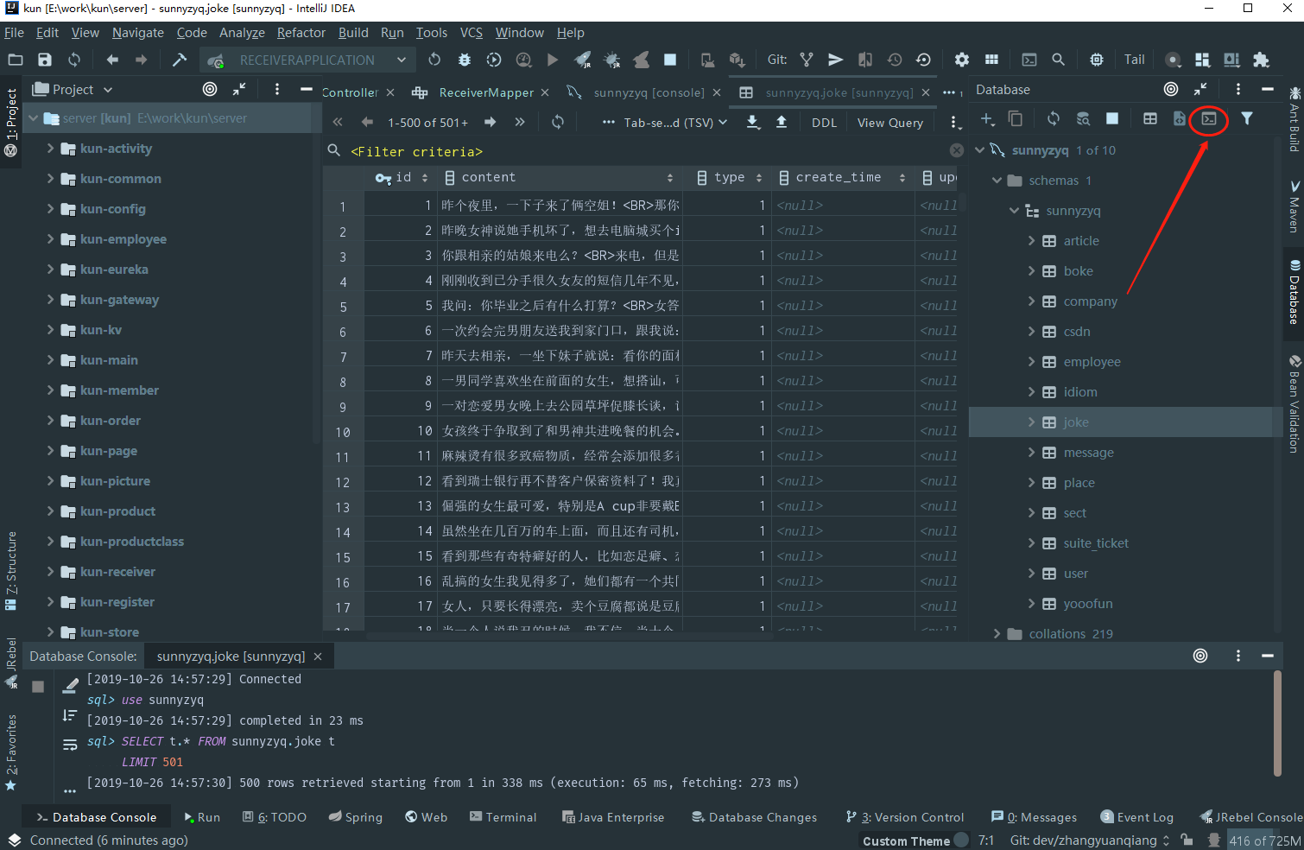Click the memory indicator 416 of 725M
Image resolution: width=1304 pixels, height=850 pixels.
(1265, 840)
